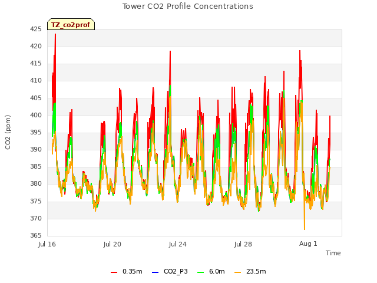Click the orange 23.5m legend swatch
The image size is (377, 283).
[x=237, y=272]
